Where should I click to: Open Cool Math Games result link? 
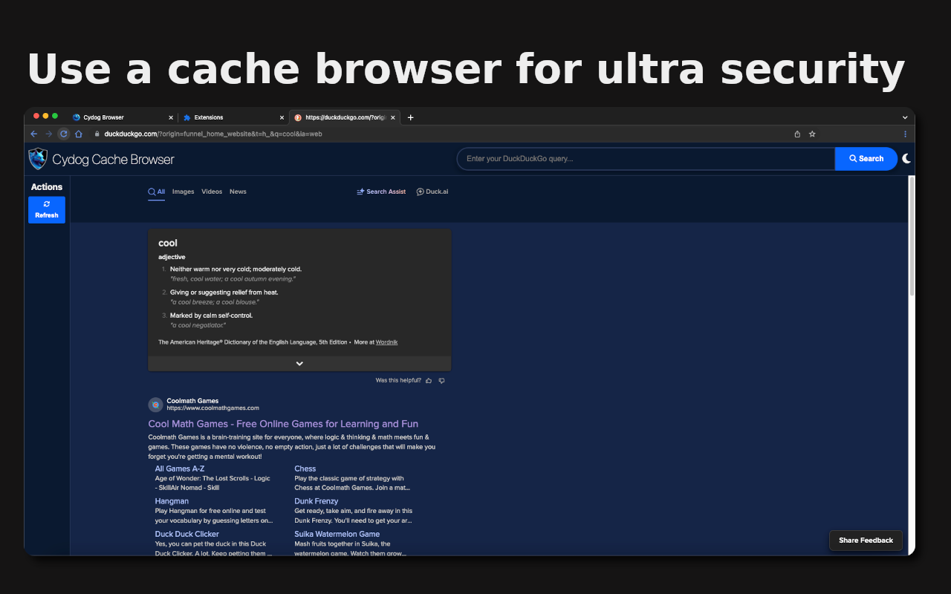(x=283, y=424)
